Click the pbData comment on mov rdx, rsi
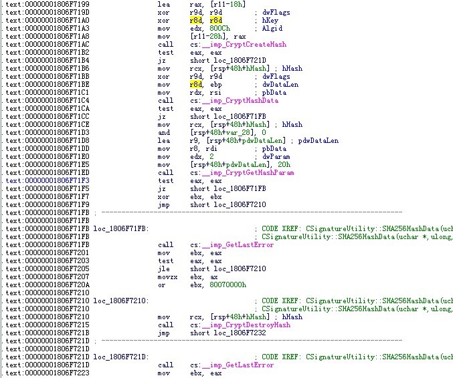The width and height of the screenshot is (453, 378). 274,93
